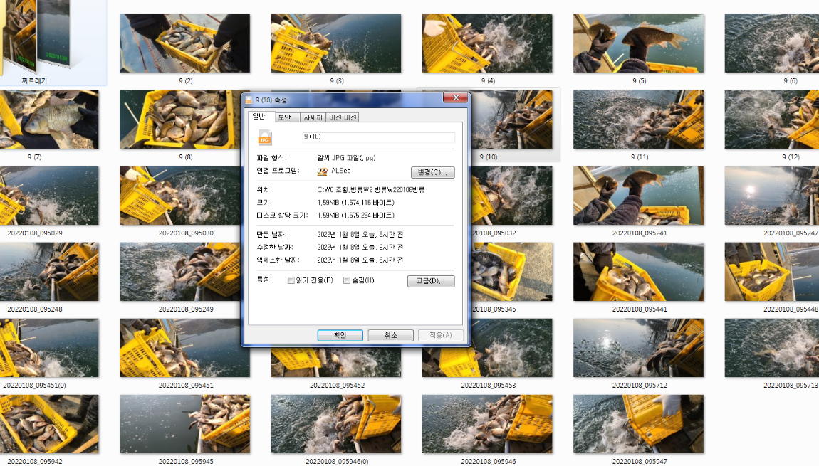
Task: Close the properties dialog
Action: [x=456, y=97]
